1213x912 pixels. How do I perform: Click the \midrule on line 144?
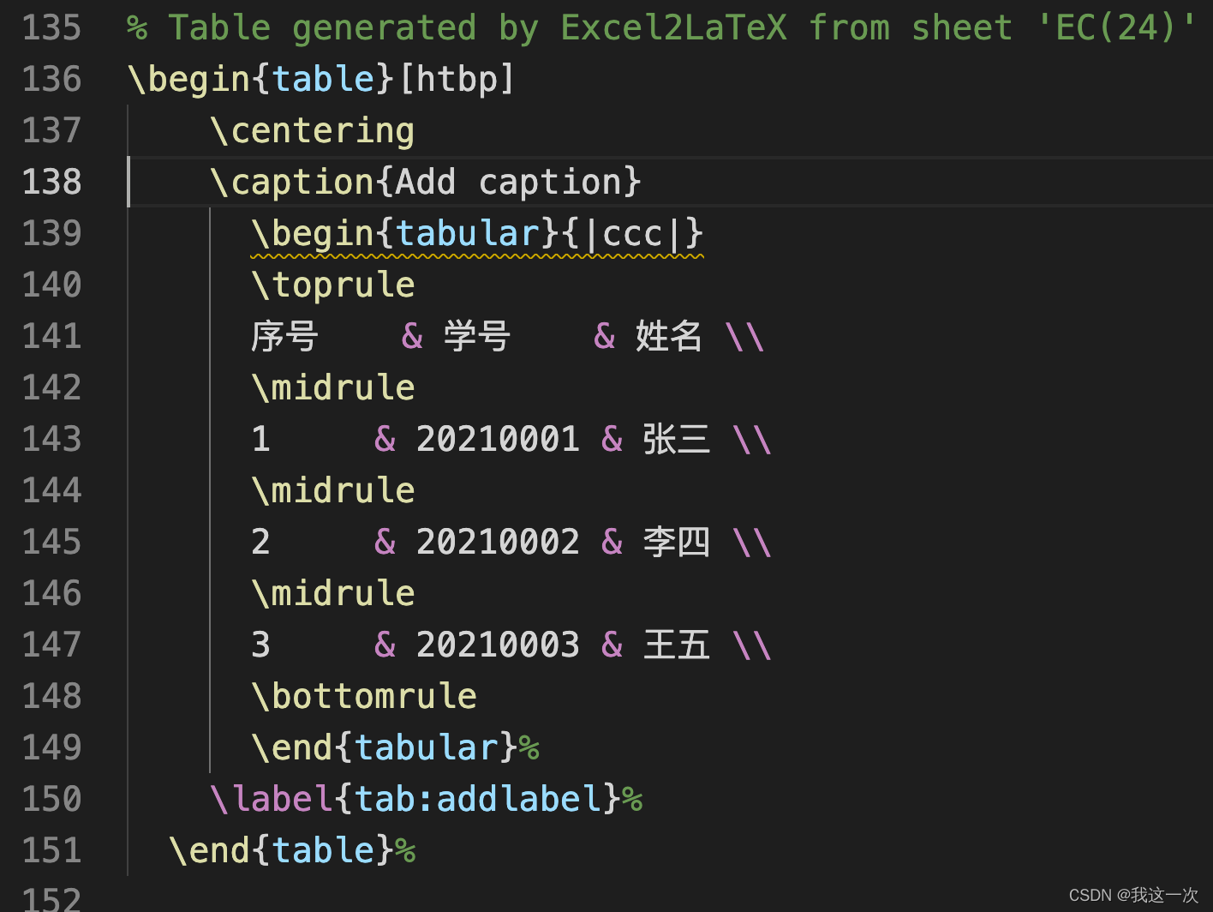[x=333, y=490]
